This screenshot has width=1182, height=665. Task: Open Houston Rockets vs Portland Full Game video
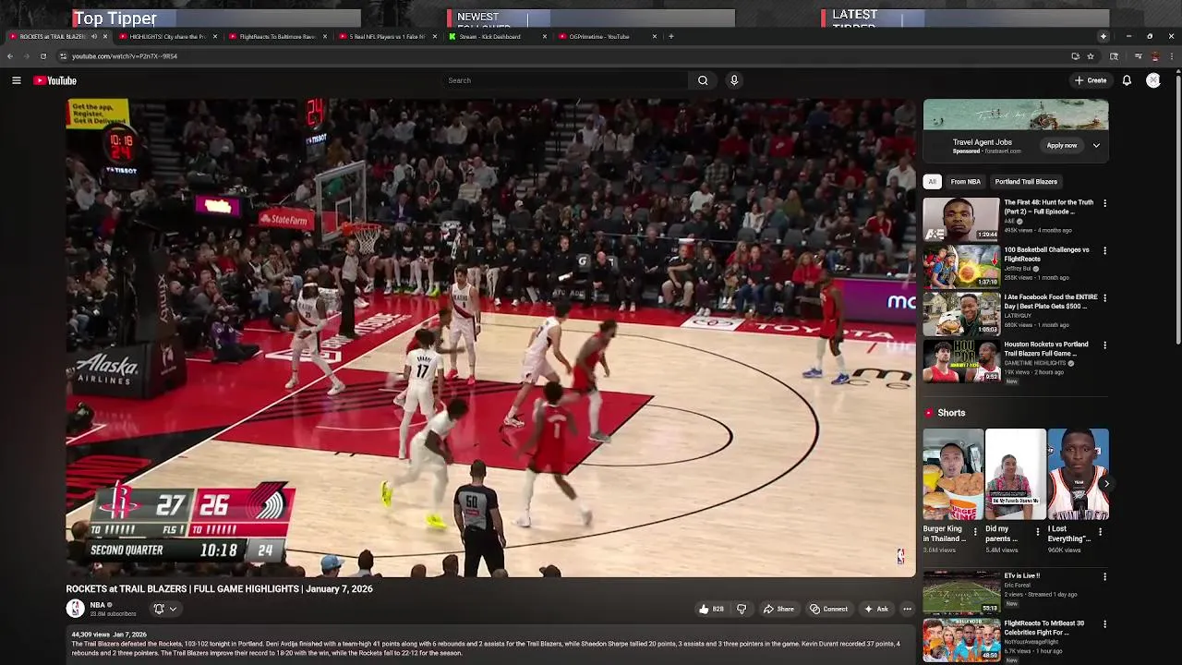pyautogui.click(x=961, y=361)
